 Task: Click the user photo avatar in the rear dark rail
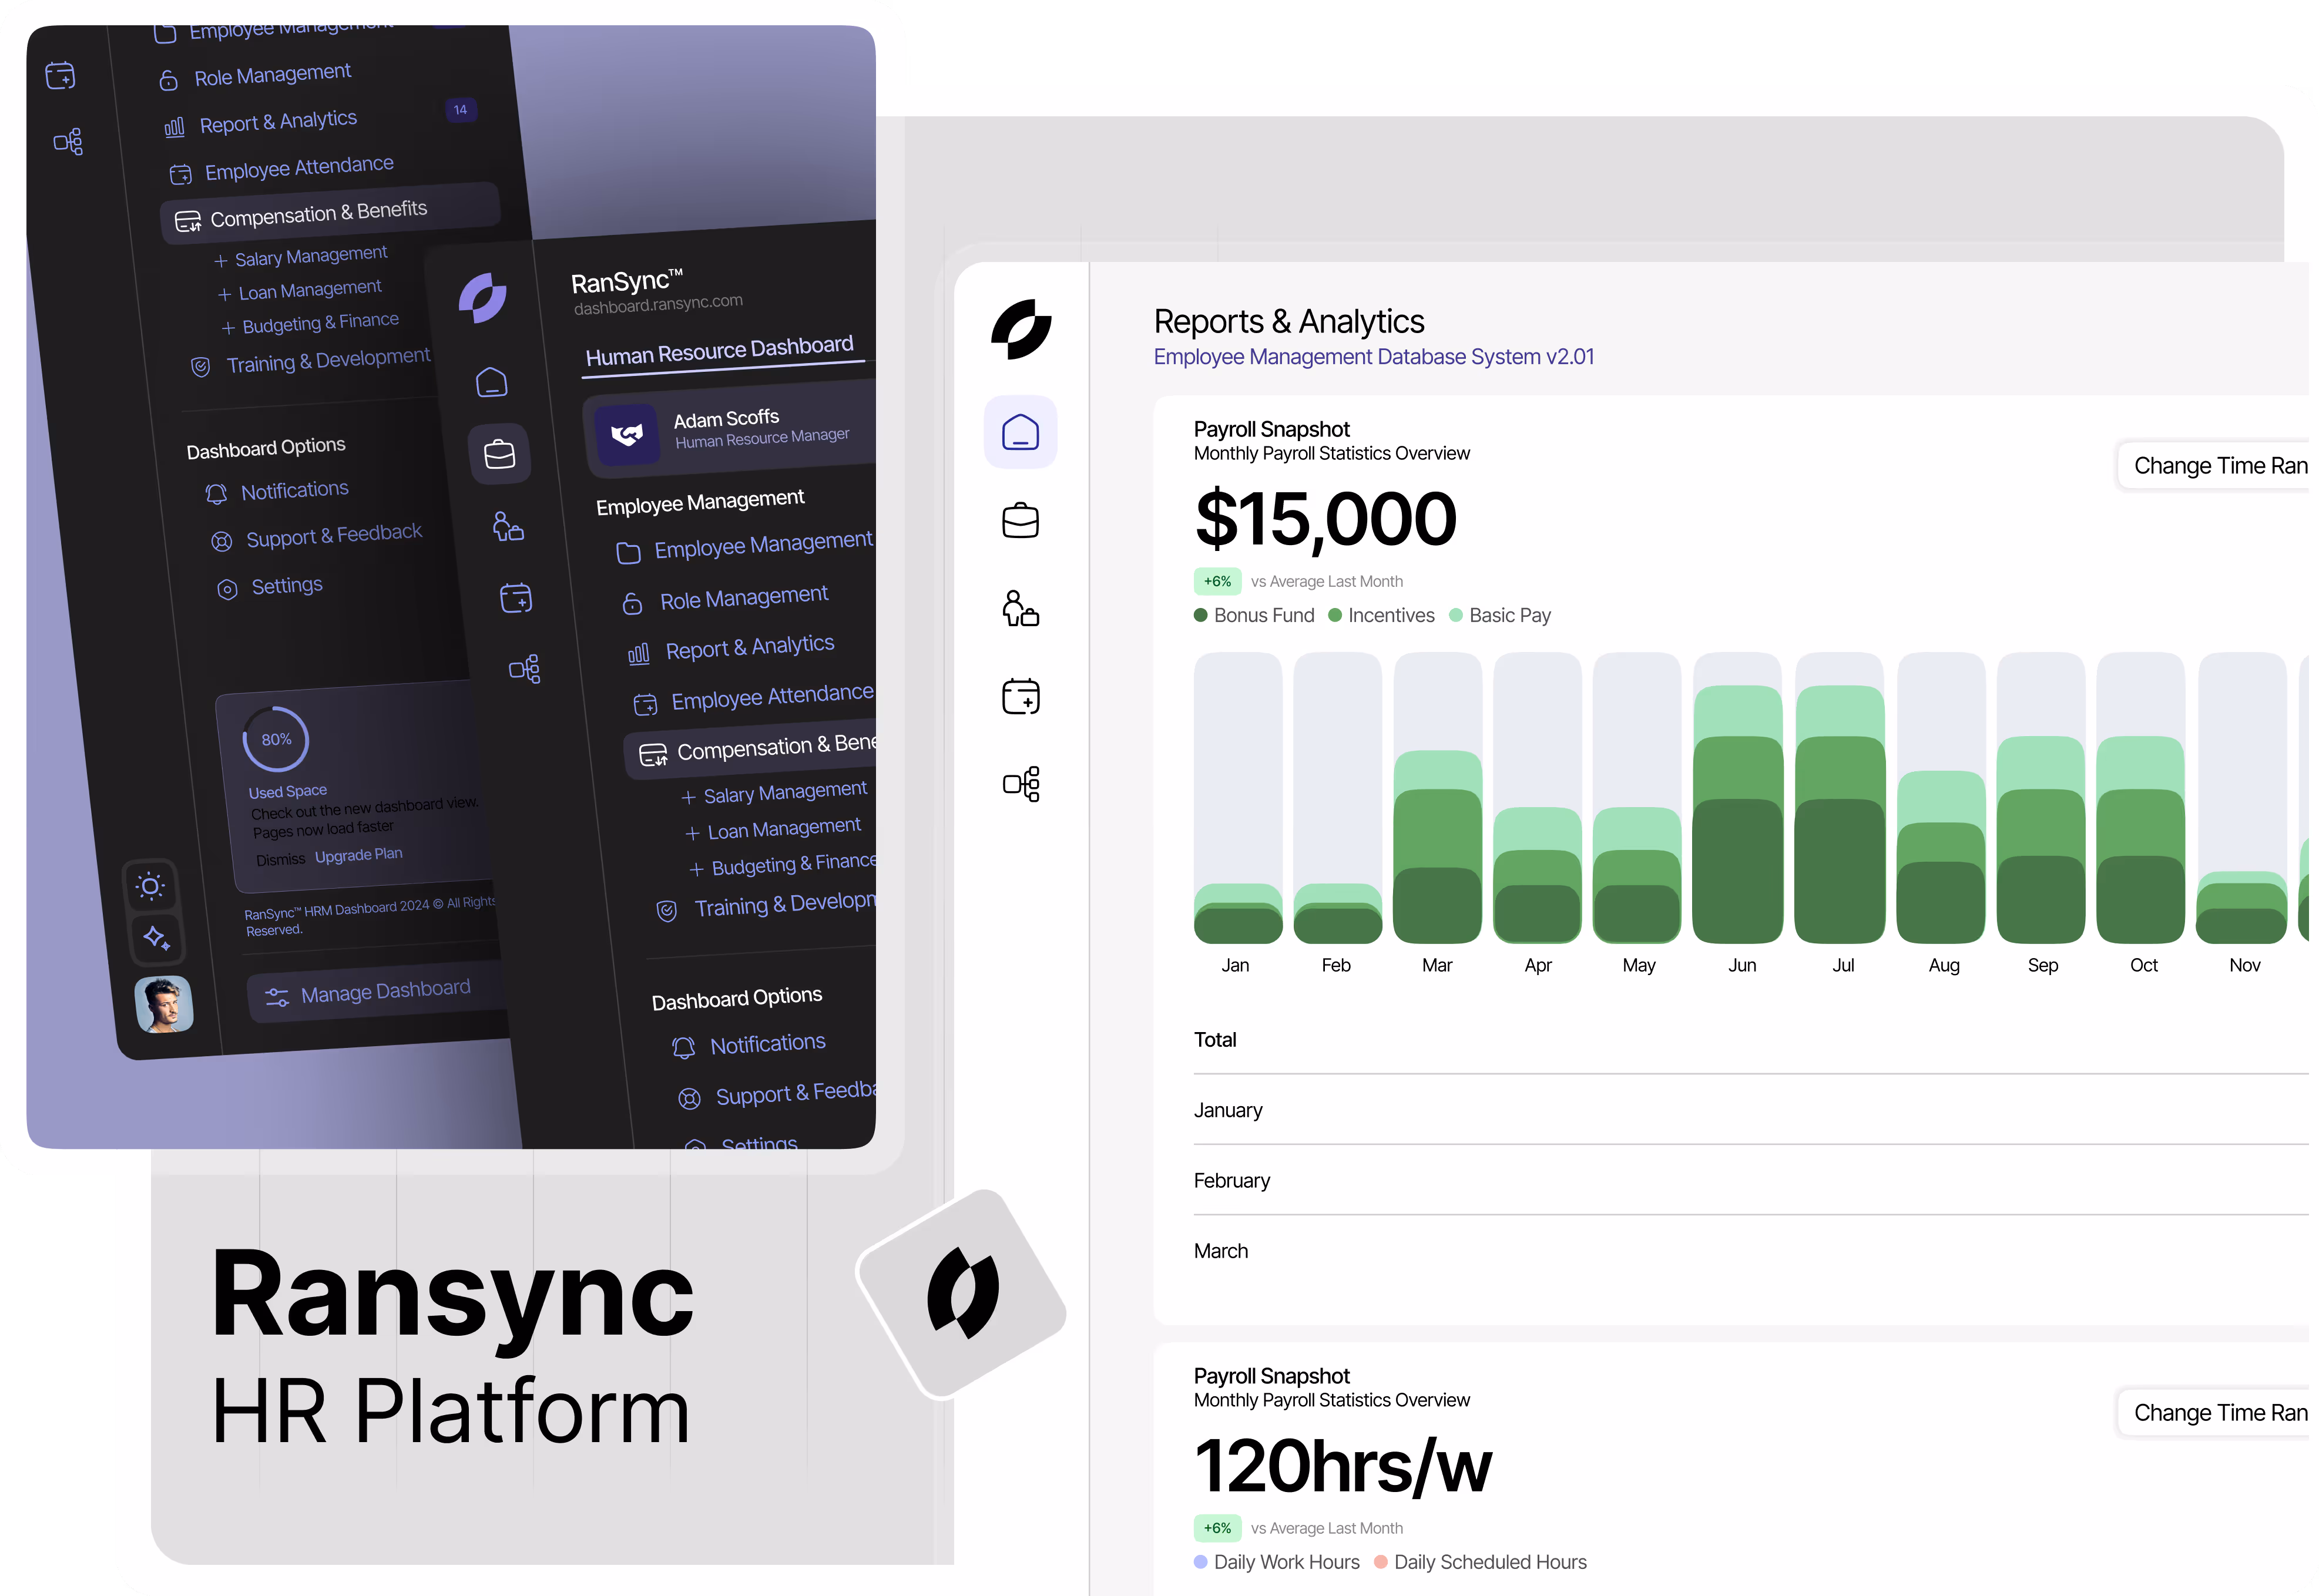[x=163, y=1004]
